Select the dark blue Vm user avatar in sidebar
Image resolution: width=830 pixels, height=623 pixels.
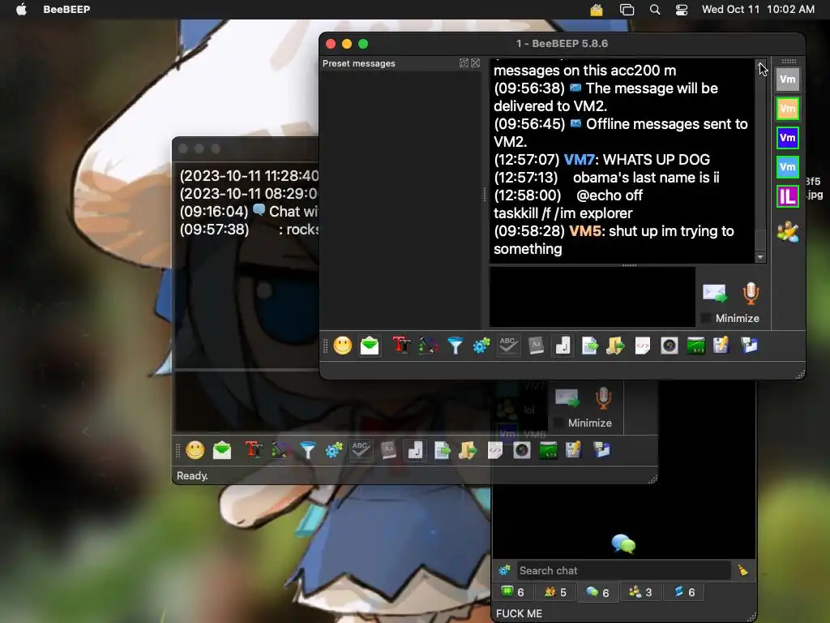[788, 138]
